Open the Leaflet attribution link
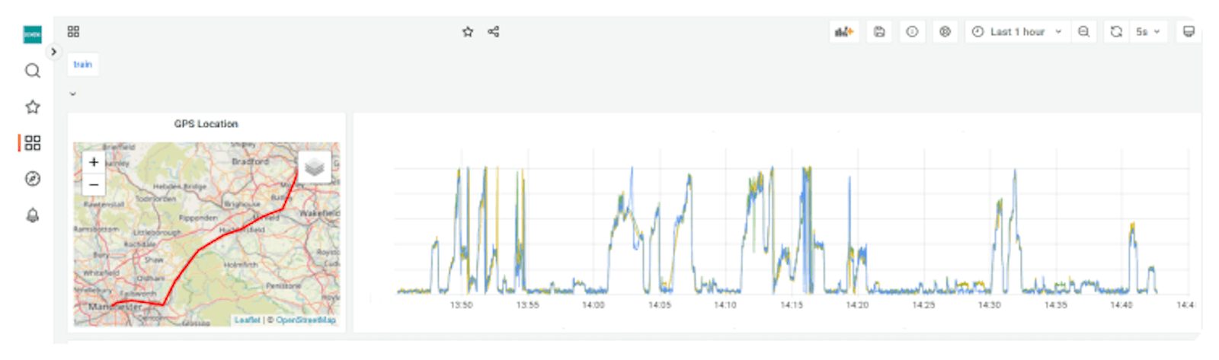The width and height of the screenshot is (1219, 360). point(247,320)
